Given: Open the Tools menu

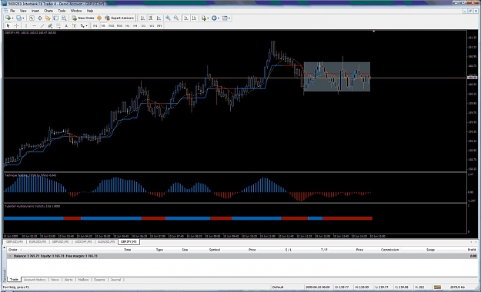Looking at the screenshot, I should pos(62,11).
